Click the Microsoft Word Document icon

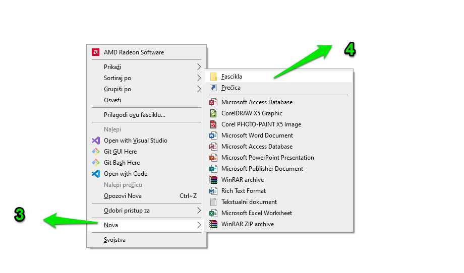(213, 135)
